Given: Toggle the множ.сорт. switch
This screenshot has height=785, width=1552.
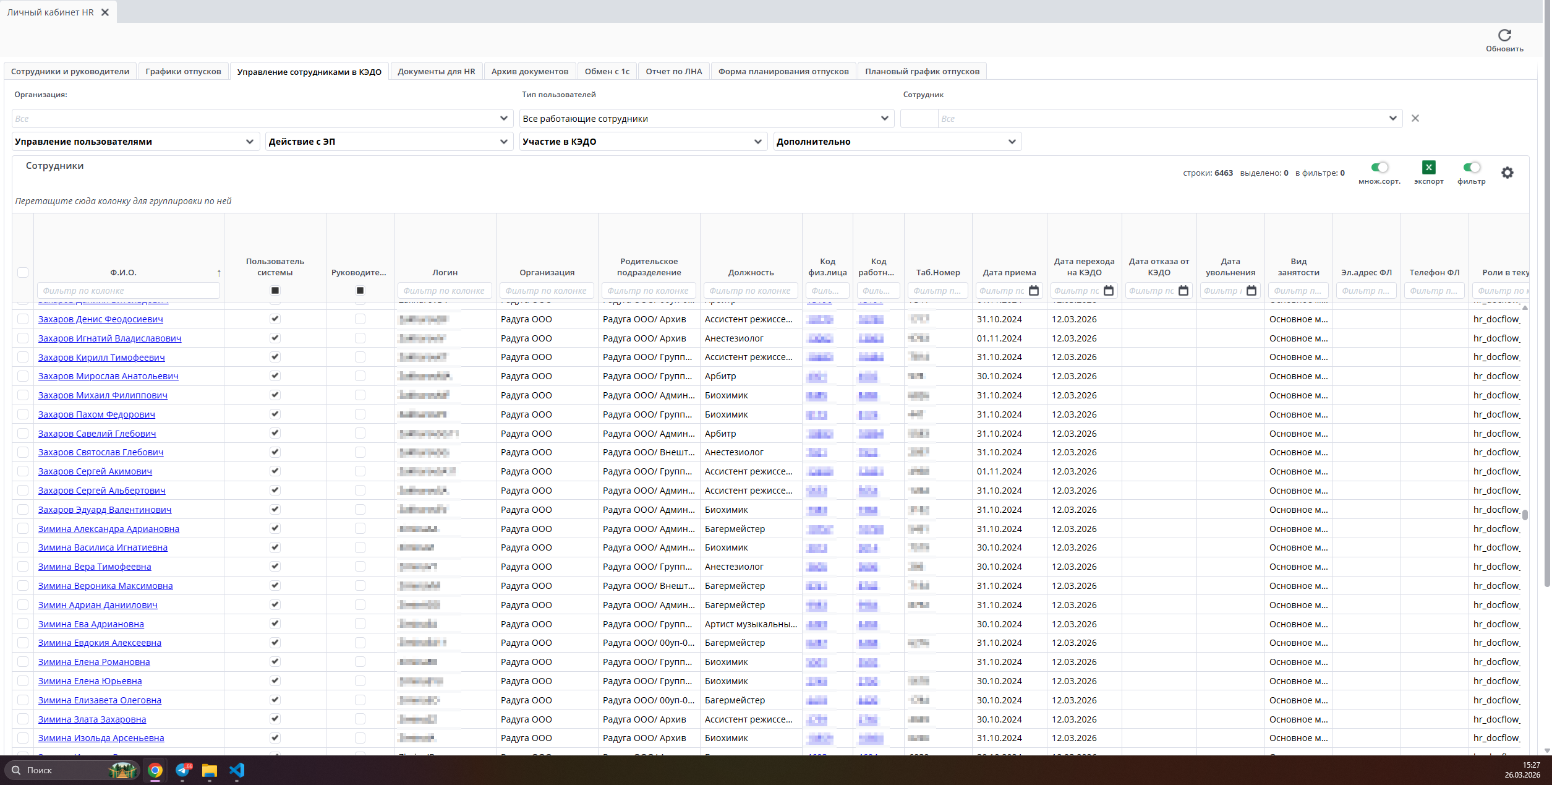Looking at the screenshot, I should 1379,167.
